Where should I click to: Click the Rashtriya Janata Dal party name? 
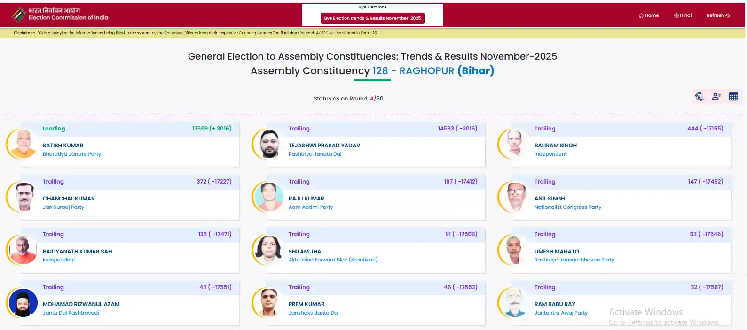(315, 154)
